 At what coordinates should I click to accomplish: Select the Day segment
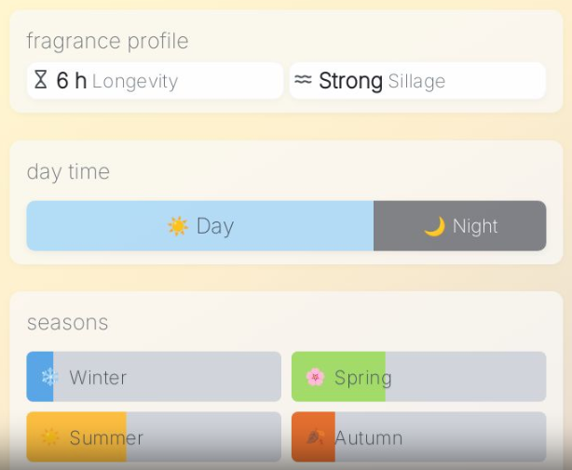tap(200, 226)
